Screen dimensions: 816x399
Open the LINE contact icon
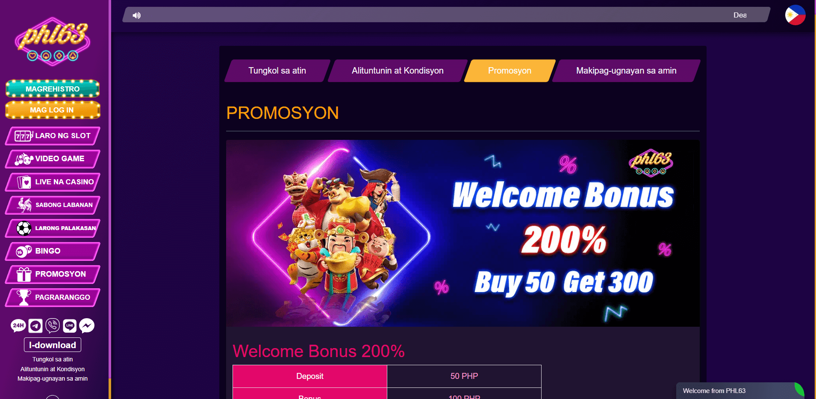coord(70,326)
